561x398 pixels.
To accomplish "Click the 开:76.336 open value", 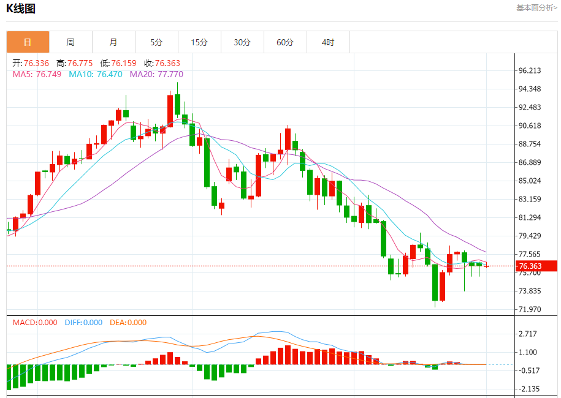I will (x=31, y=63).
